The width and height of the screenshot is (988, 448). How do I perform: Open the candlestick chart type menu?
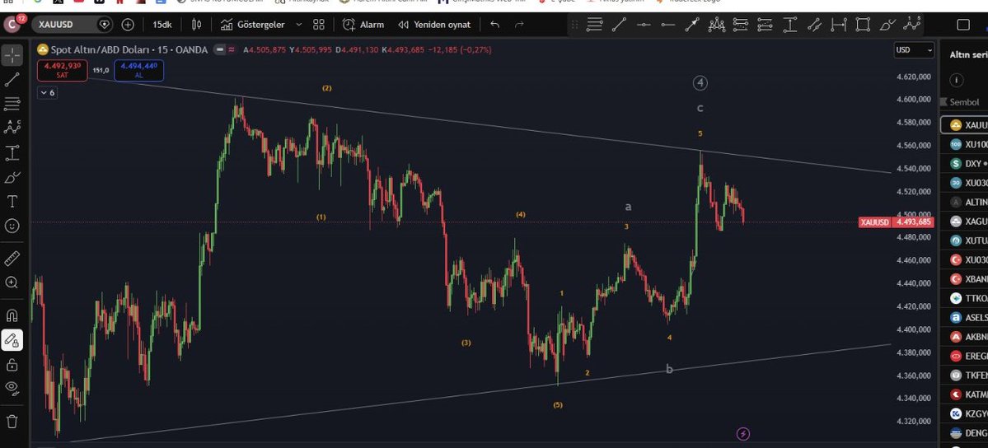(197, 25)
